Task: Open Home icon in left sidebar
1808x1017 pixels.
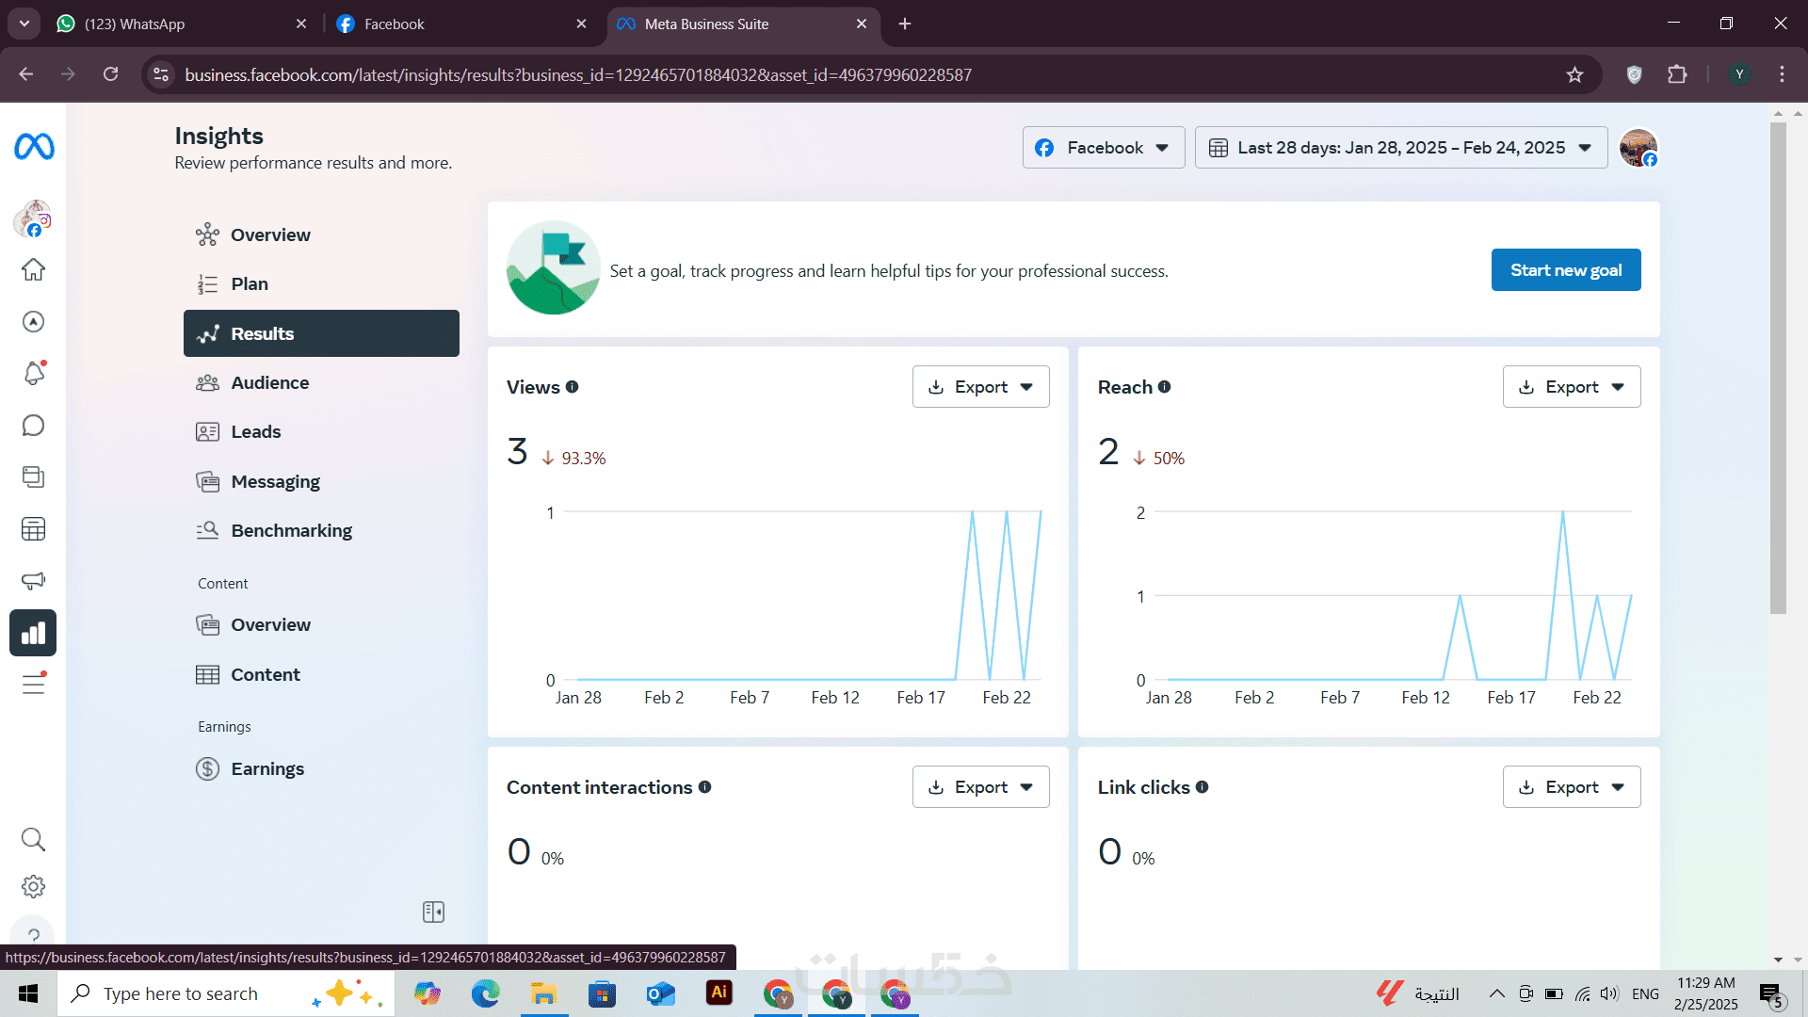Action: (33, 270)
